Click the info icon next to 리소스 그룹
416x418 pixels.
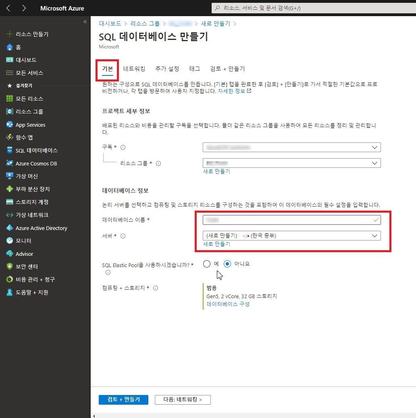pyautogui.click(x=158, y=163)
